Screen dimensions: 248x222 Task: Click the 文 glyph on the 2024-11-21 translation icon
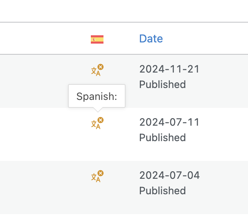[94, 71]
